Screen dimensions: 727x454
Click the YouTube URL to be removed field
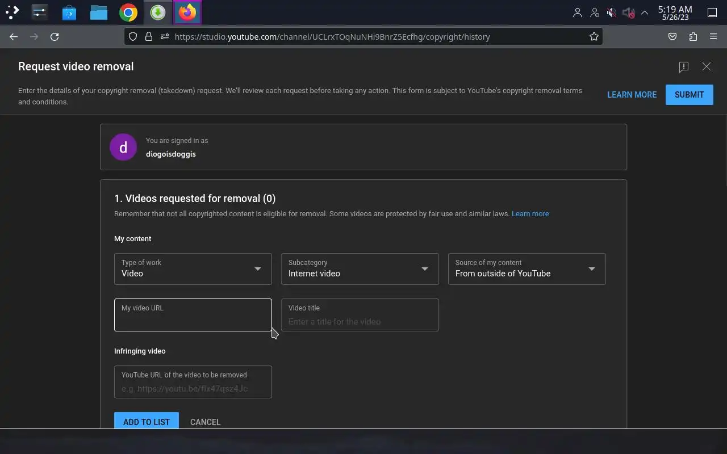[193, 382]
